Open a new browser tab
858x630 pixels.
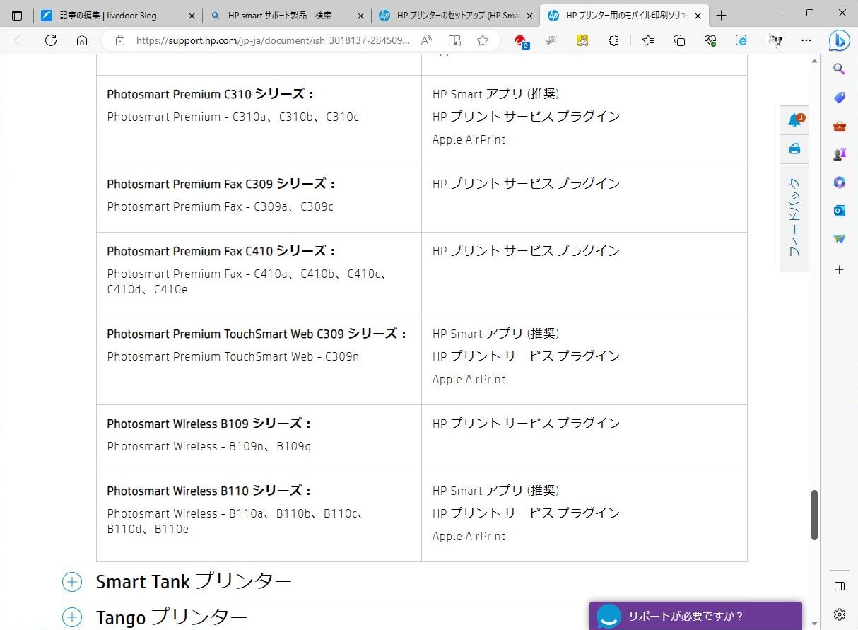(x=721, y=15)
